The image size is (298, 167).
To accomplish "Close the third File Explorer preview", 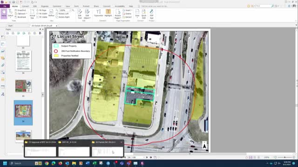I will coord(122,142).
